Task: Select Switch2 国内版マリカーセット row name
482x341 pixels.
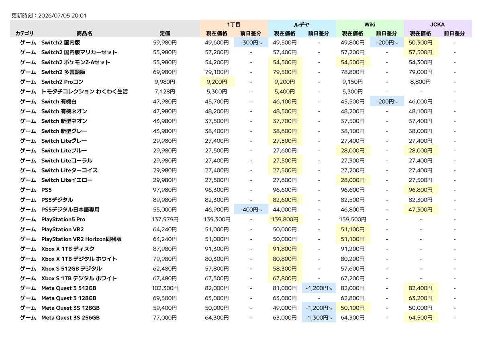Action: (x=79, y=52)
